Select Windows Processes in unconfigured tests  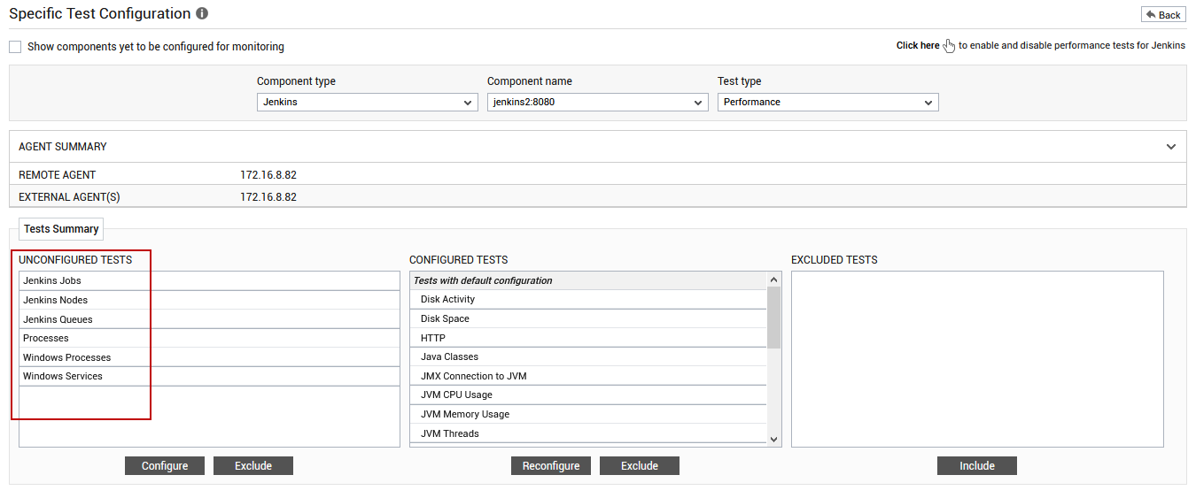coord(210,357)
